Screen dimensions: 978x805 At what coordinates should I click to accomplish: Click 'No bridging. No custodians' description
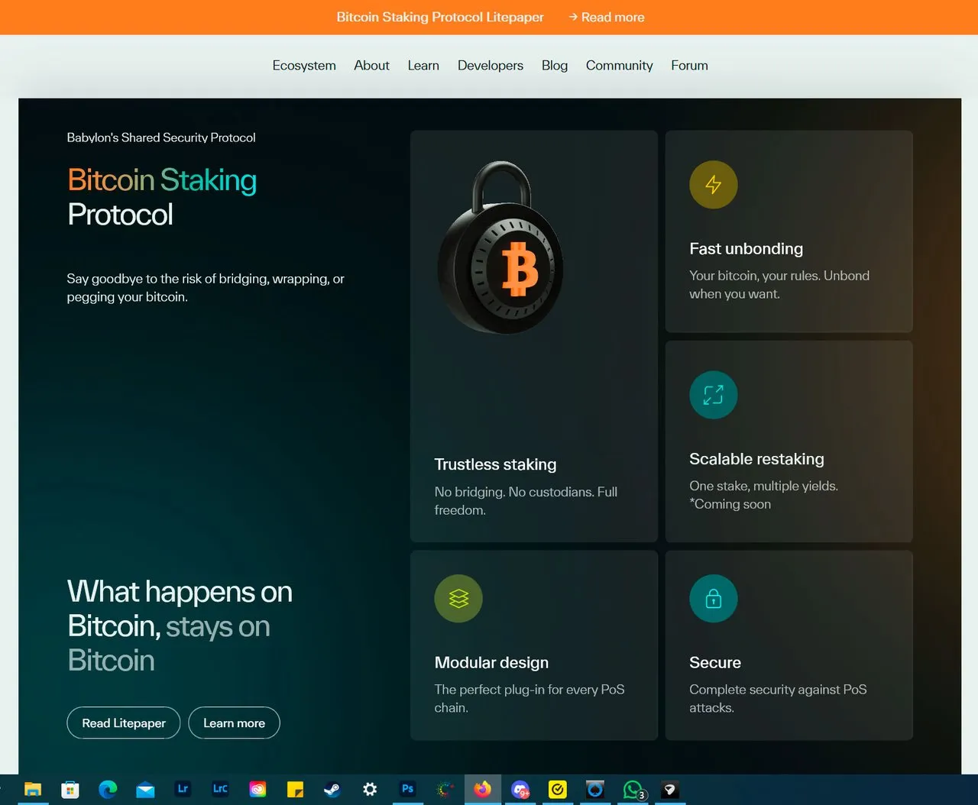526,501
